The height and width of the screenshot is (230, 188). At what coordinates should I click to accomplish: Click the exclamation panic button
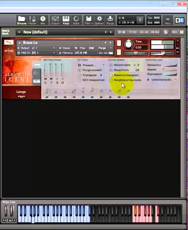140,20
